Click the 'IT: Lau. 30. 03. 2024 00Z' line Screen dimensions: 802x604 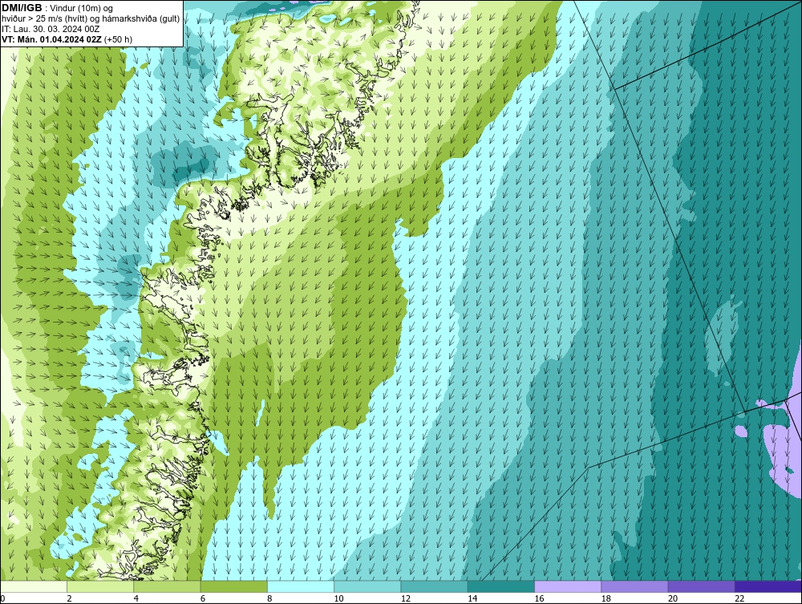pyautogui.click(x=51, y=29)
